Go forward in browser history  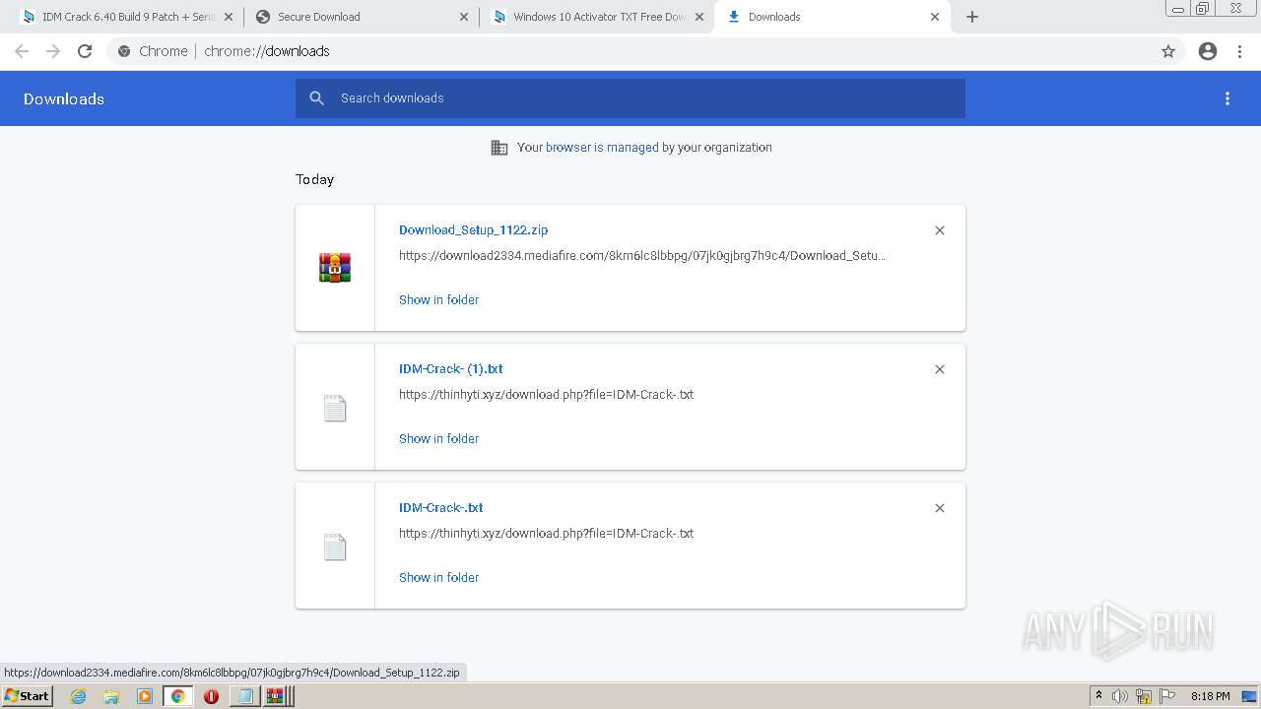click(53, 51)
